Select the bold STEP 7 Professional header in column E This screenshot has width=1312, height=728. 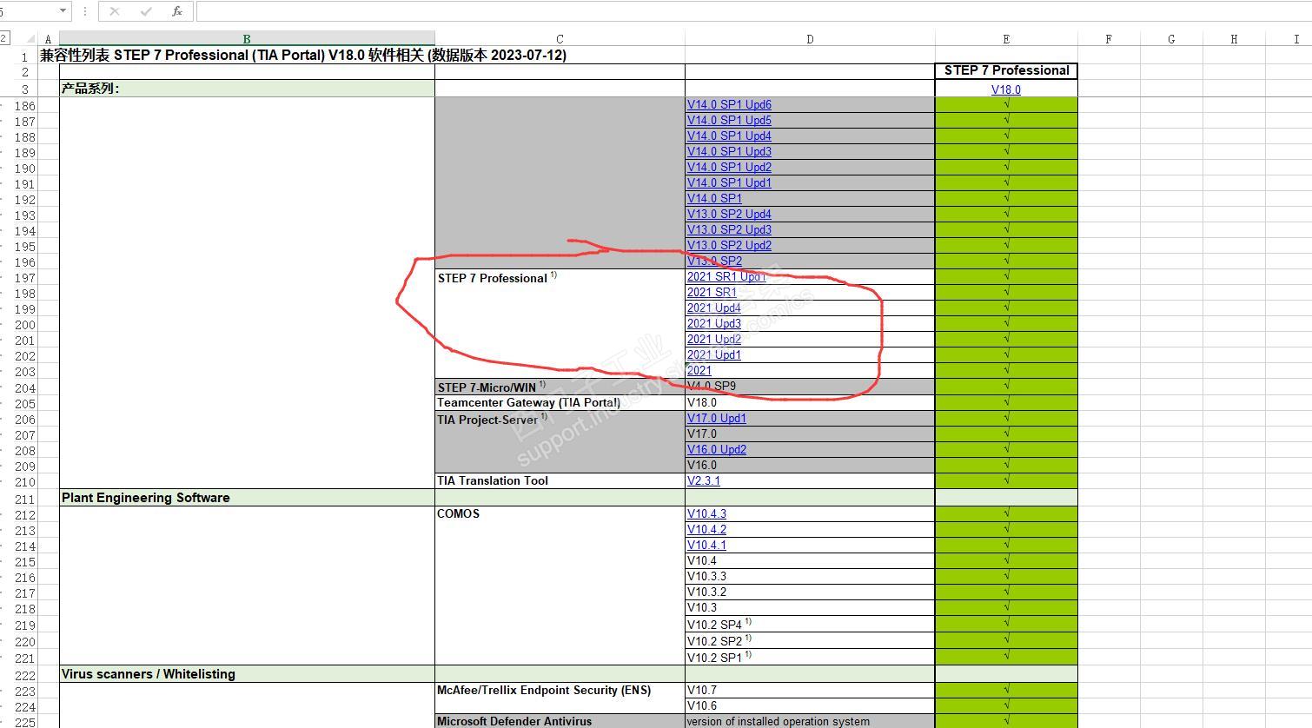(1006, 70)
